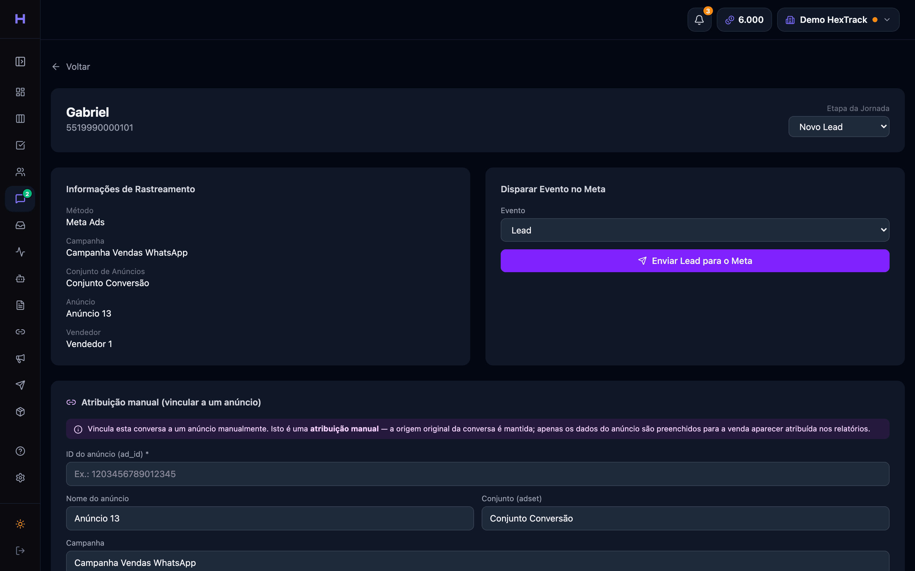Click Informações de Rastreamento heading
This screenshot has width=915, height=571.
point(131,189)
